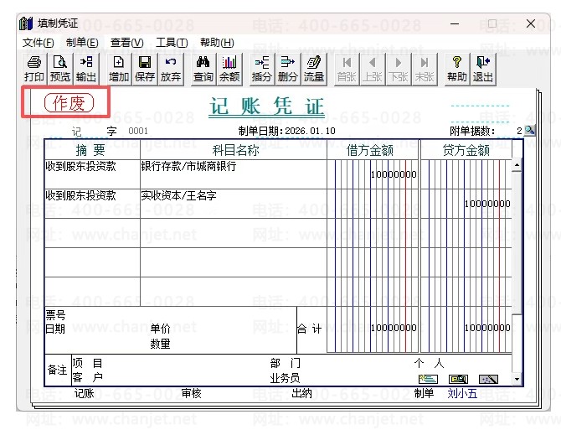This screenshot has width=561, height=430.
Task: Click preparer name 刘小五
Action: (462, 393)
